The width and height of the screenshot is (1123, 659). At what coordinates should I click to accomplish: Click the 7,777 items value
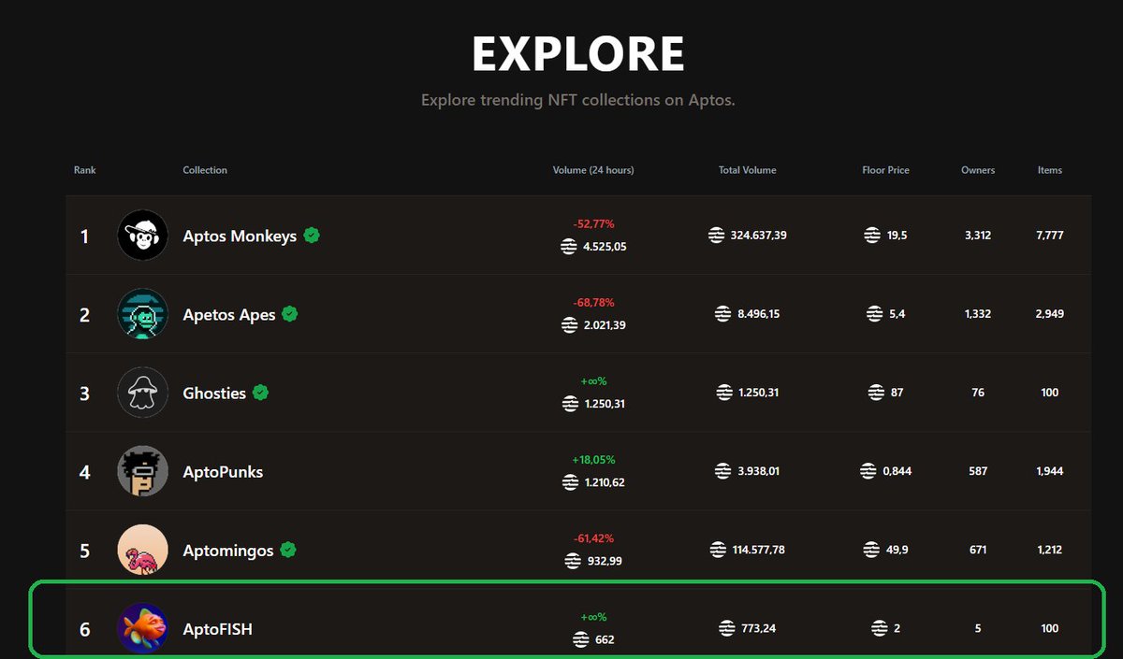[x=1050, y=236]
